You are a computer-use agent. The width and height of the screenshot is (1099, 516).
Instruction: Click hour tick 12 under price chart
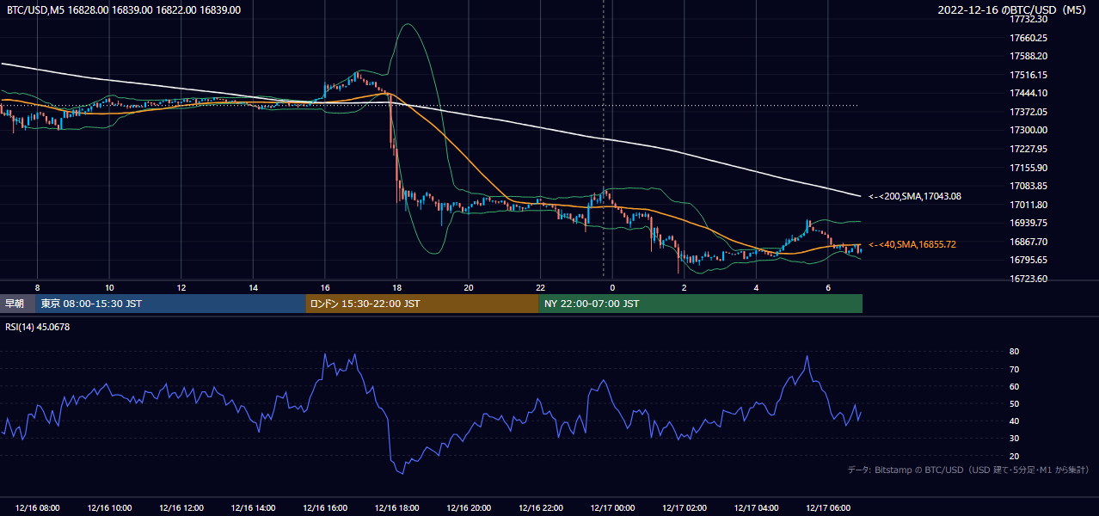tap(181, 287)
